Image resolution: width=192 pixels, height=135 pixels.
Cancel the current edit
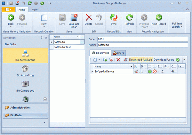coord(99,20)
